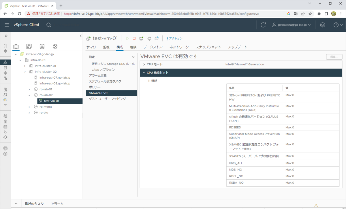
Task: Switch to the ネットワーク tab
Action: (179, 47)
